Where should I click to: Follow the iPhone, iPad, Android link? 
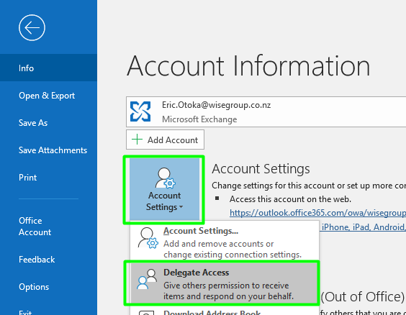[364, 227]
